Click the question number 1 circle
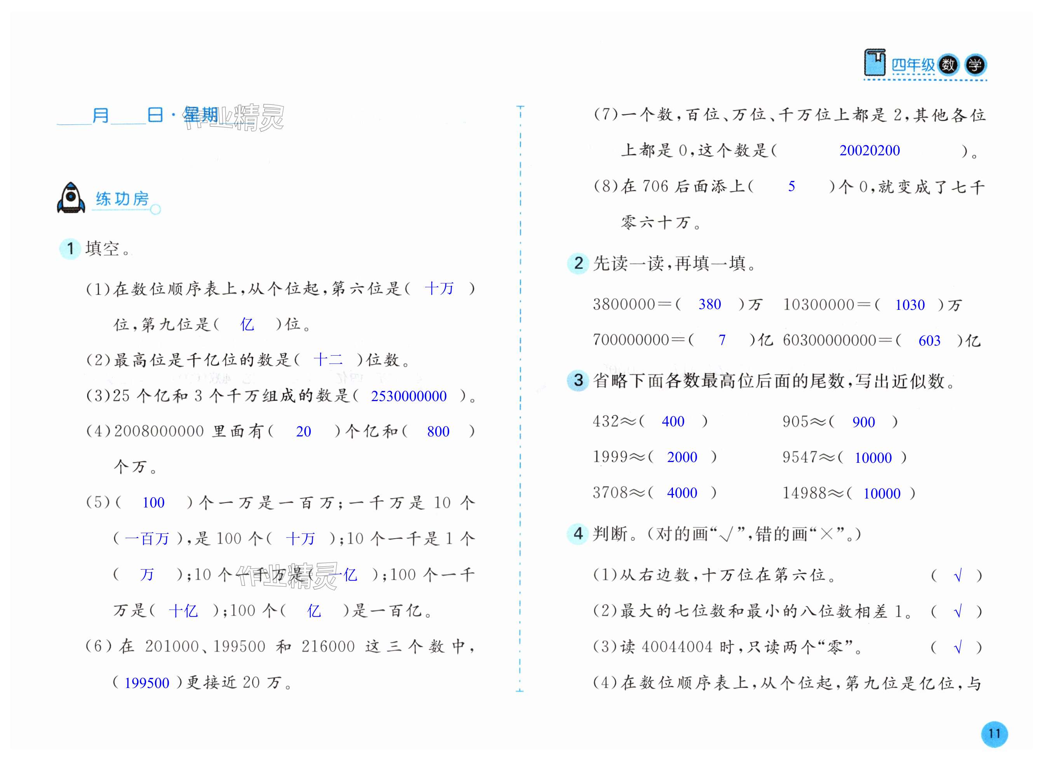 click(70, 249)
